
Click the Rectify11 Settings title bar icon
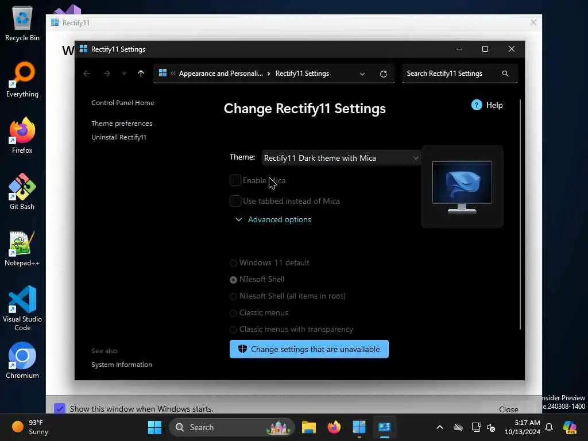tap(84, 49)
